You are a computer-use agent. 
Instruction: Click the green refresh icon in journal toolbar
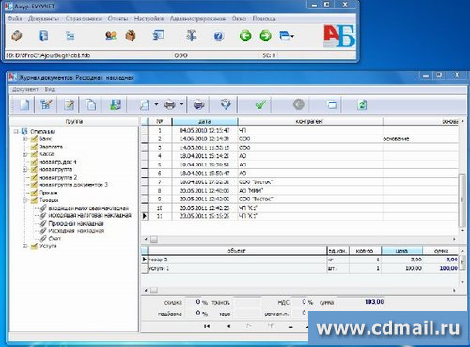(x=362, y=104)
